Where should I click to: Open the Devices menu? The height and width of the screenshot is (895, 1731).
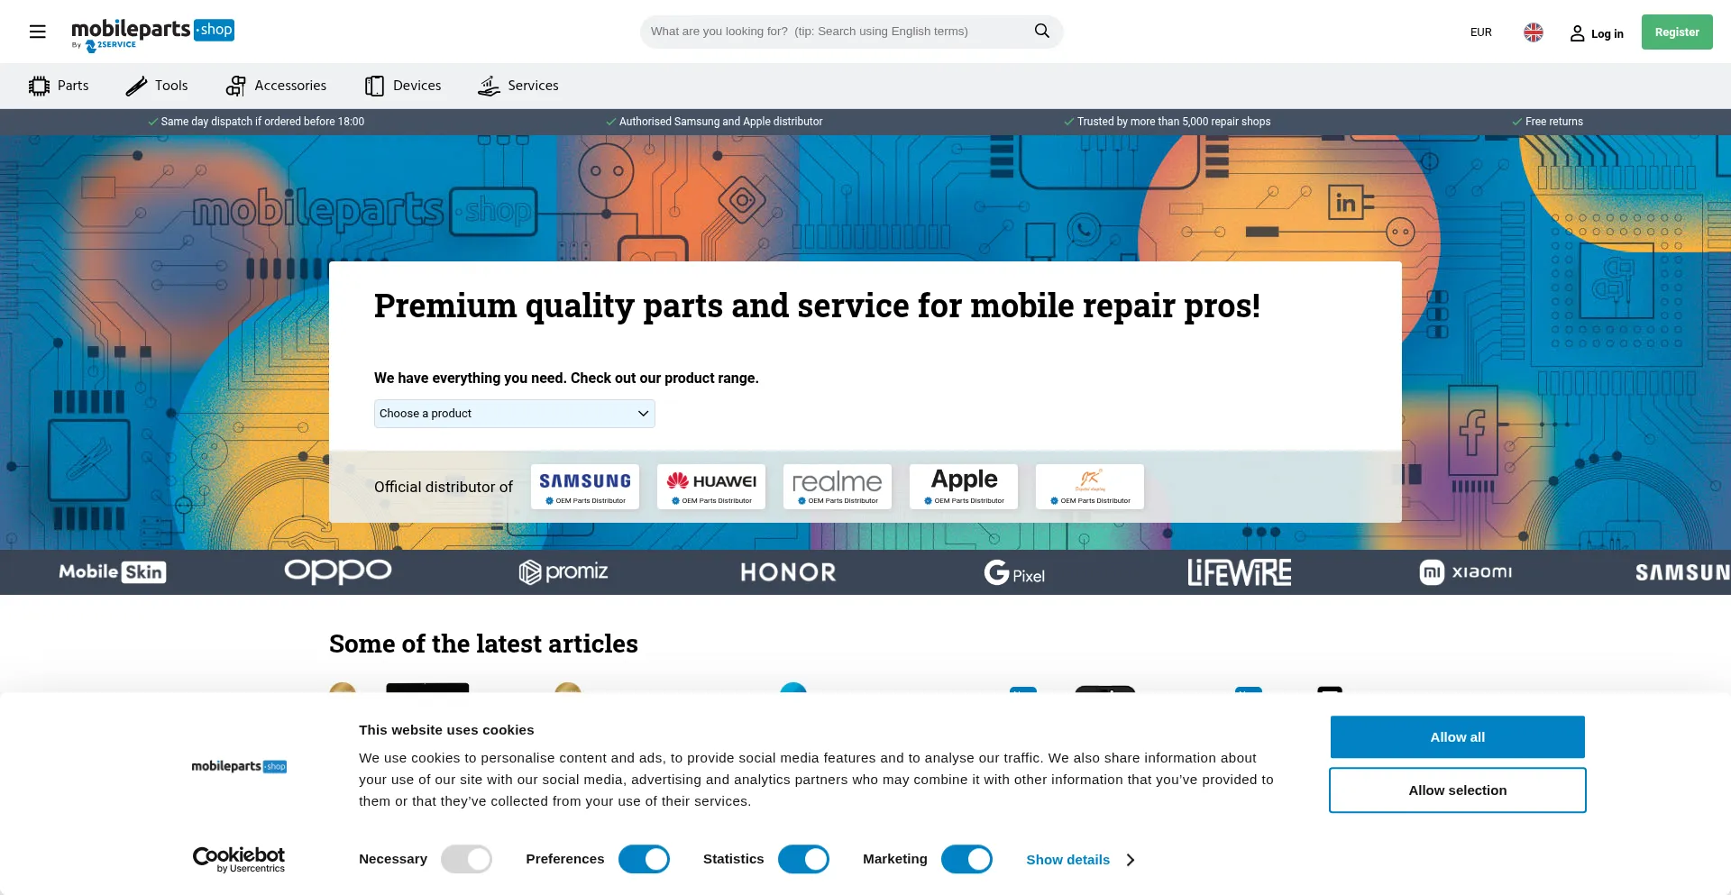[x=403, y=86]
